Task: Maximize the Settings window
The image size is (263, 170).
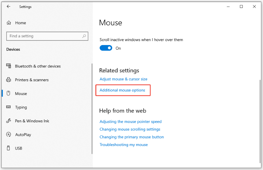Action: click(x=241, y=7)
